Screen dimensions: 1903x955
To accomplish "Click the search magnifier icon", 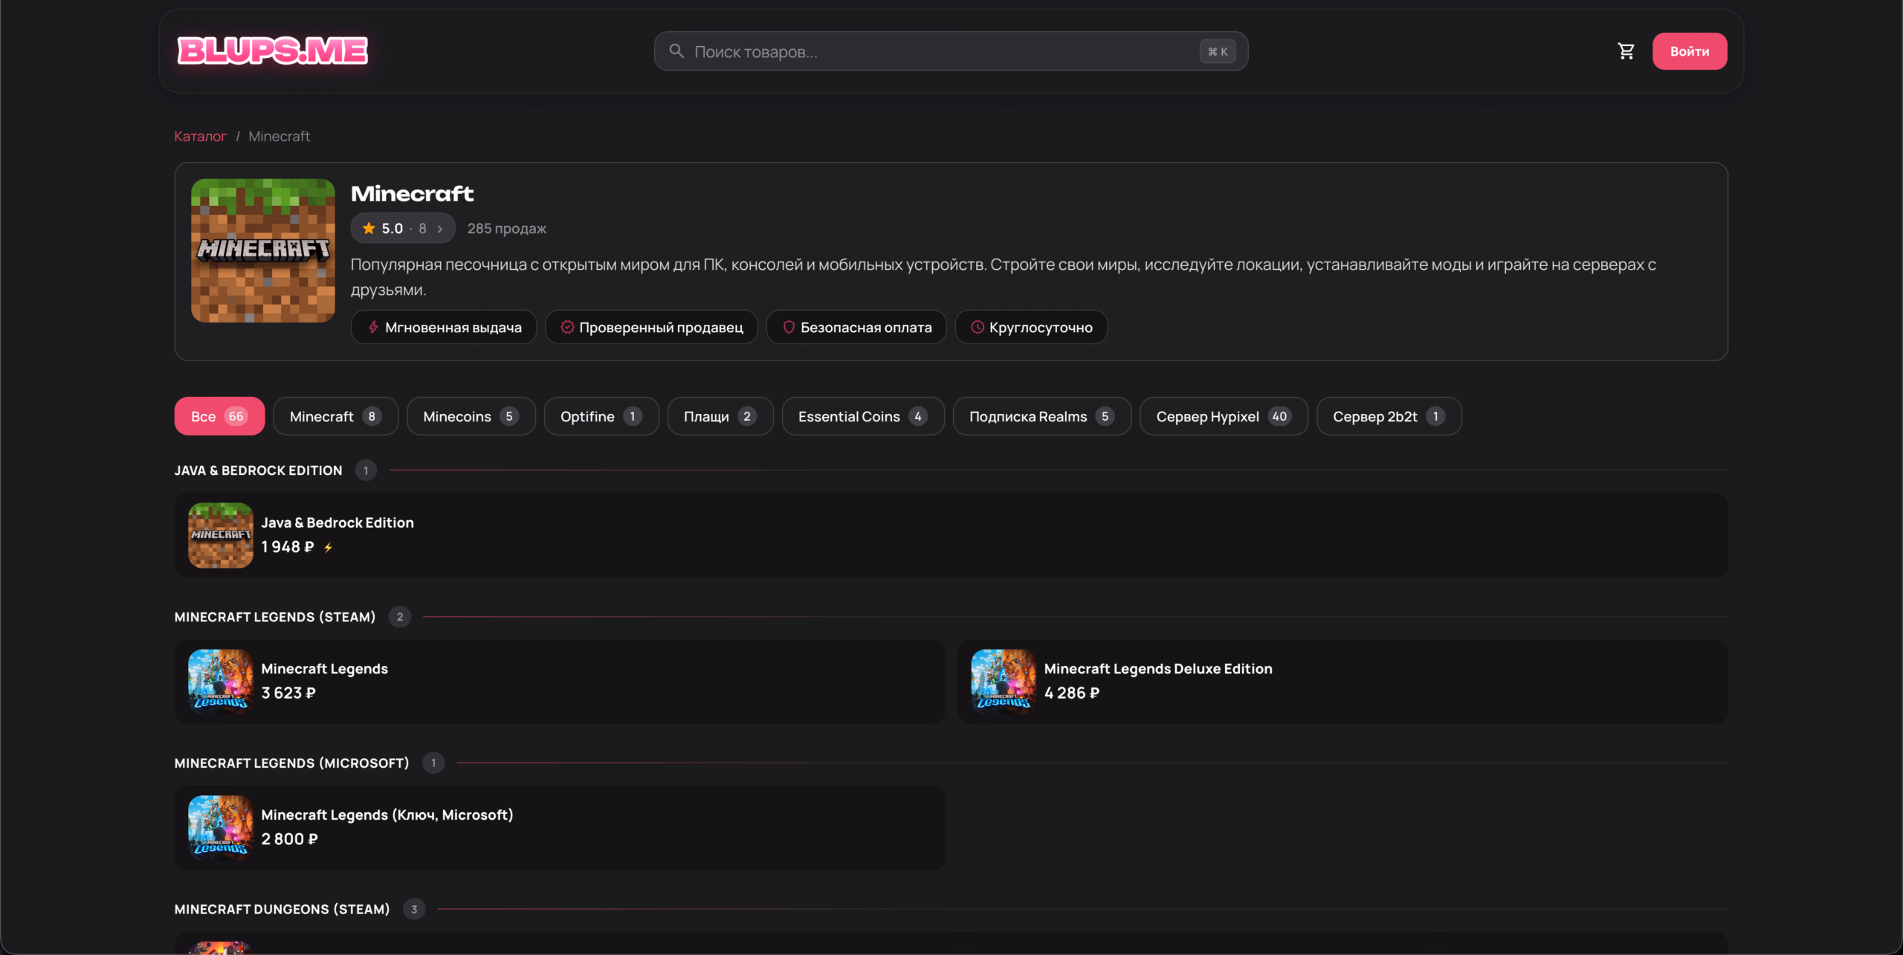I will tap(676, 51).
